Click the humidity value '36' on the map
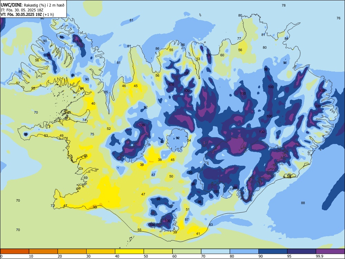Image resolution: width=345 pixels, height=259 pixels. click(95, 207)
